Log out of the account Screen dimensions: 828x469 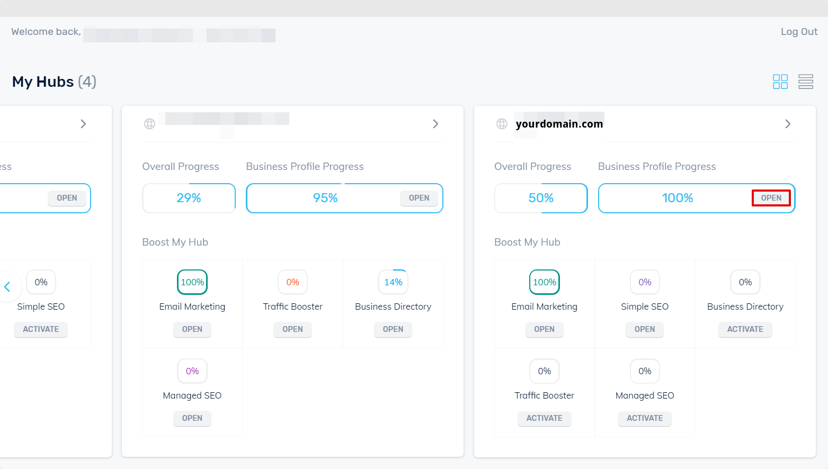pos(799,32)
